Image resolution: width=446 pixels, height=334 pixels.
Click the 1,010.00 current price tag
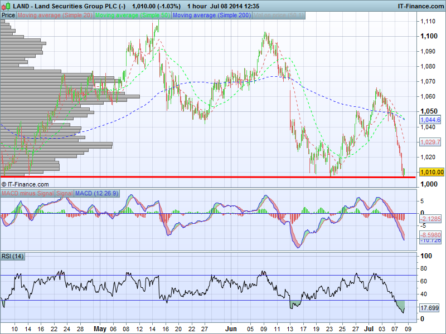(x=432, y=172)
